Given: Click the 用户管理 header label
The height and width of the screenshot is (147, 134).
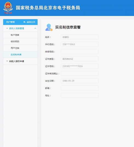Looking at the screenshot, I should (10, 22).
